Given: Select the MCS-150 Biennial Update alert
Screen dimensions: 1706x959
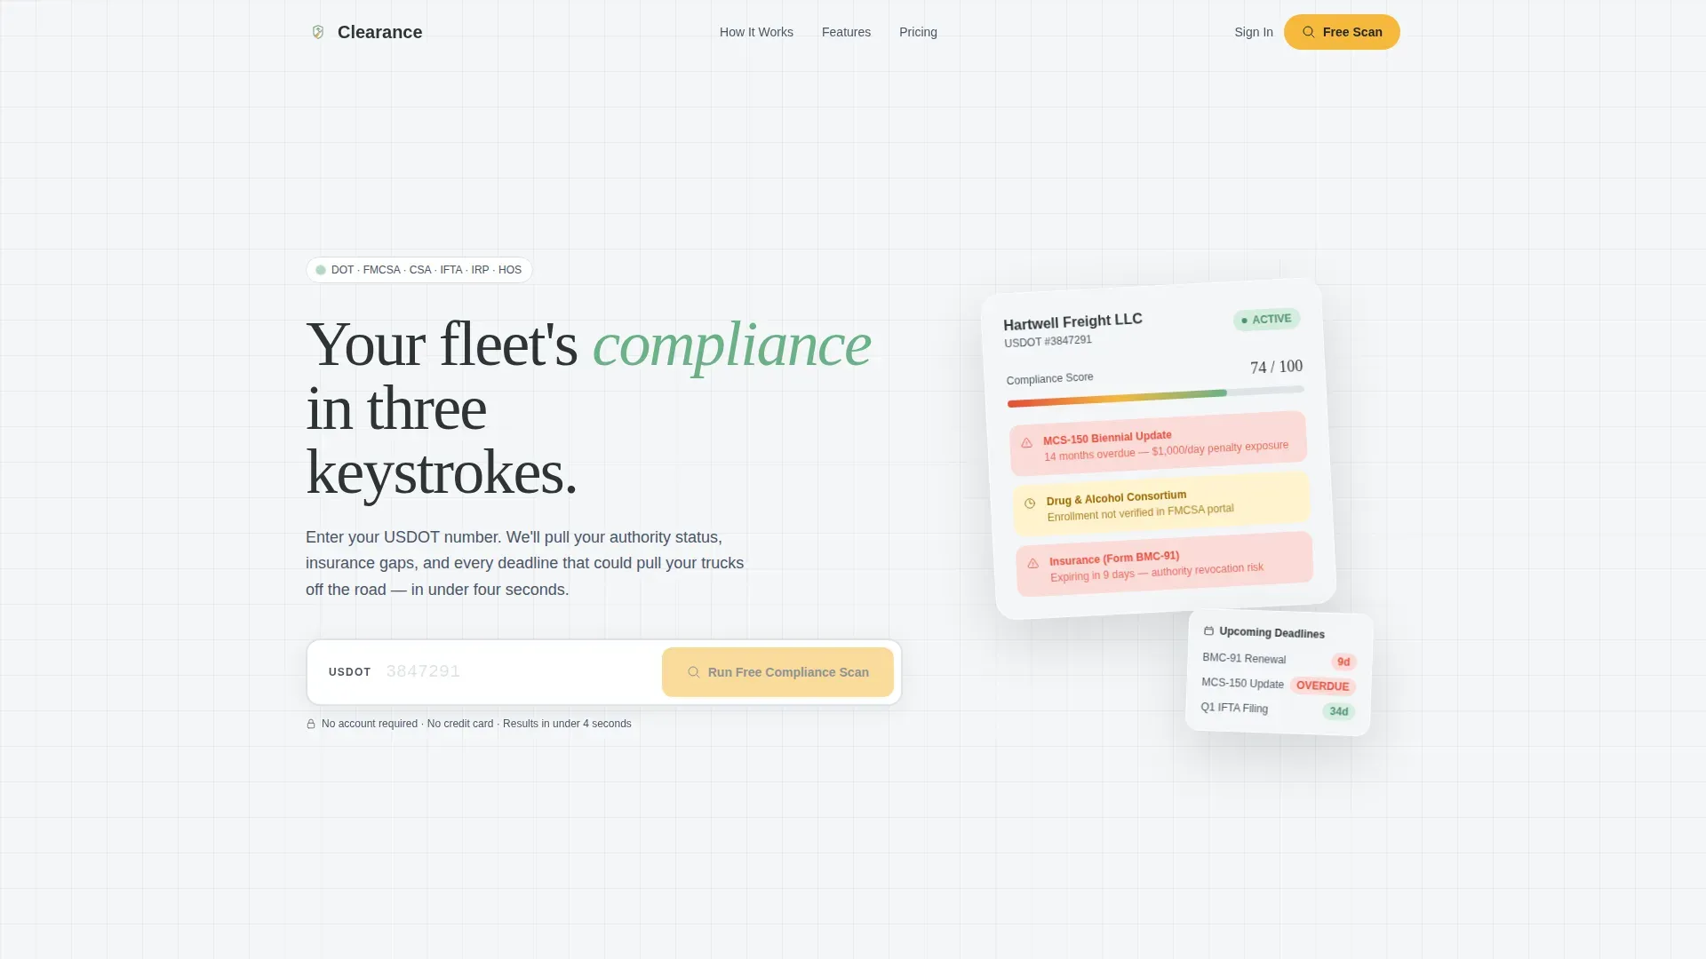Looking at the screenshot, I should tap(1158, 443).
